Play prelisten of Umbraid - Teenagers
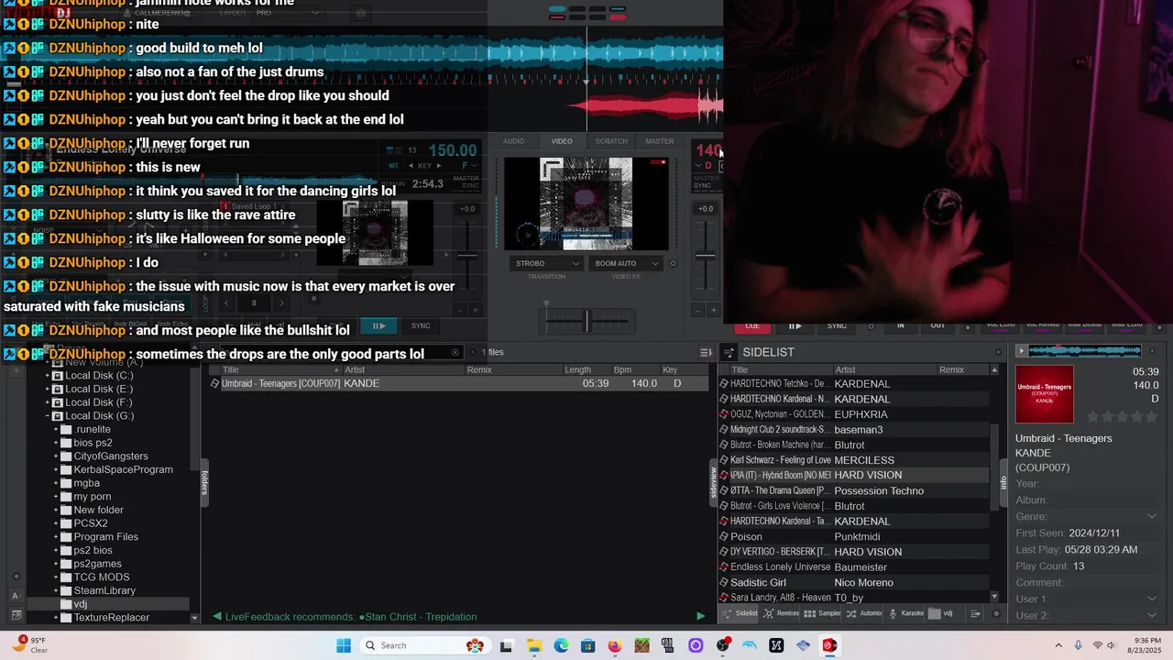The image size is (1173, 660). pos(1022,351)
